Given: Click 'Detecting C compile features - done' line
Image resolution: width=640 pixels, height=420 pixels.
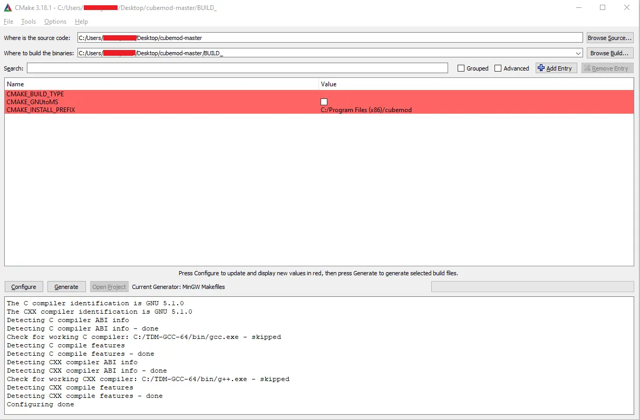Looking at the screenshot, I should point(81,354).
